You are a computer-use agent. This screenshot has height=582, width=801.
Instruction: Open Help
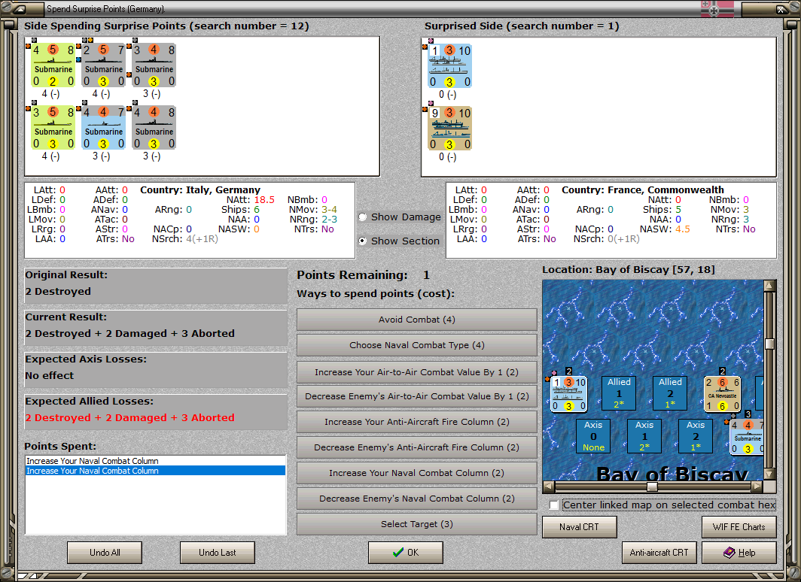pos(739,553)
